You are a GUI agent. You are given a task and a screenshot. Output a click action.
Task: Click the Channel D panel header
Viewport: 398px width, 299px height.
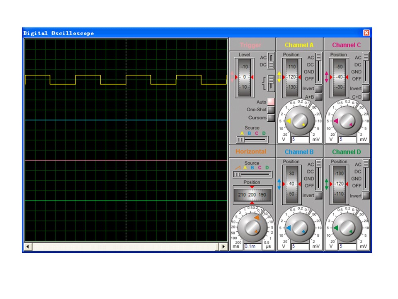(x=347, y=152)
